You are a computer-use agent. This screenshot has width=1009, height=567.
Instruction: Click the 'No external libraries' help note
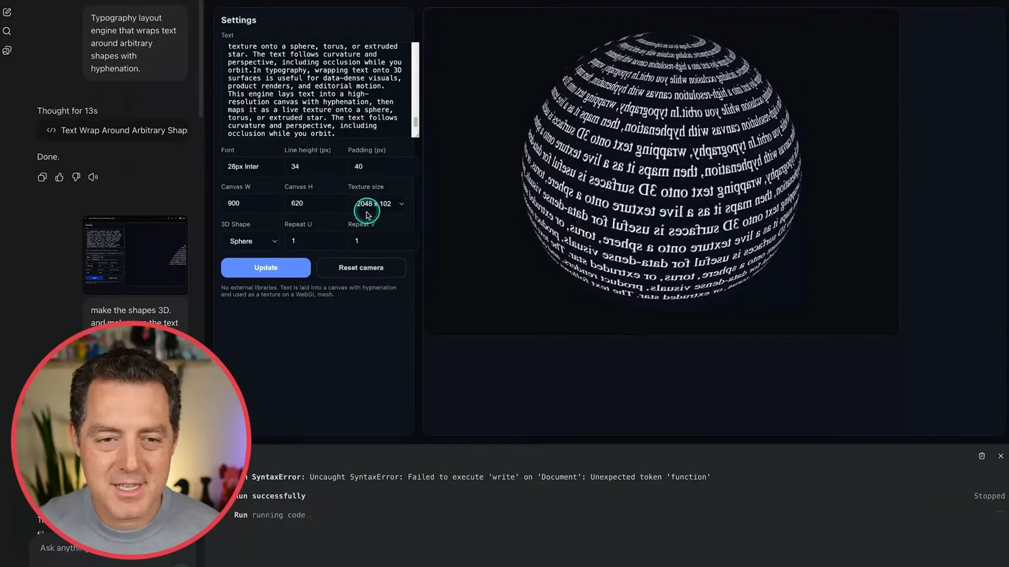point(308,291)
